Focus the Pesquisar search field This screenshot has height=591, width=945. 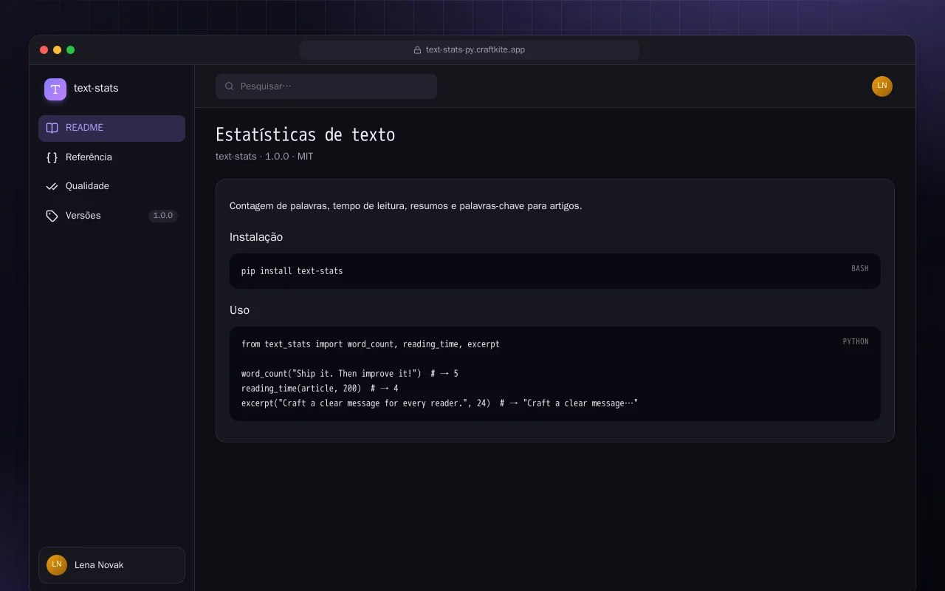coord(326,86)
